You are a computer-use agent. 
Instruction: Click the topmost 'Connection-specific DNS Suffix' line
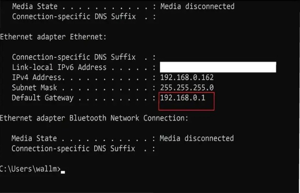pyautogui.click(x=74, y=16)
